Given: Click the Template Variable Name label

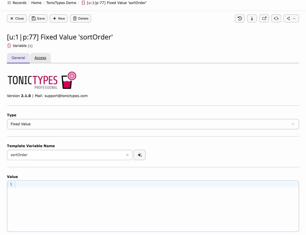Looking at the screenshot, I should click(31, 146).
